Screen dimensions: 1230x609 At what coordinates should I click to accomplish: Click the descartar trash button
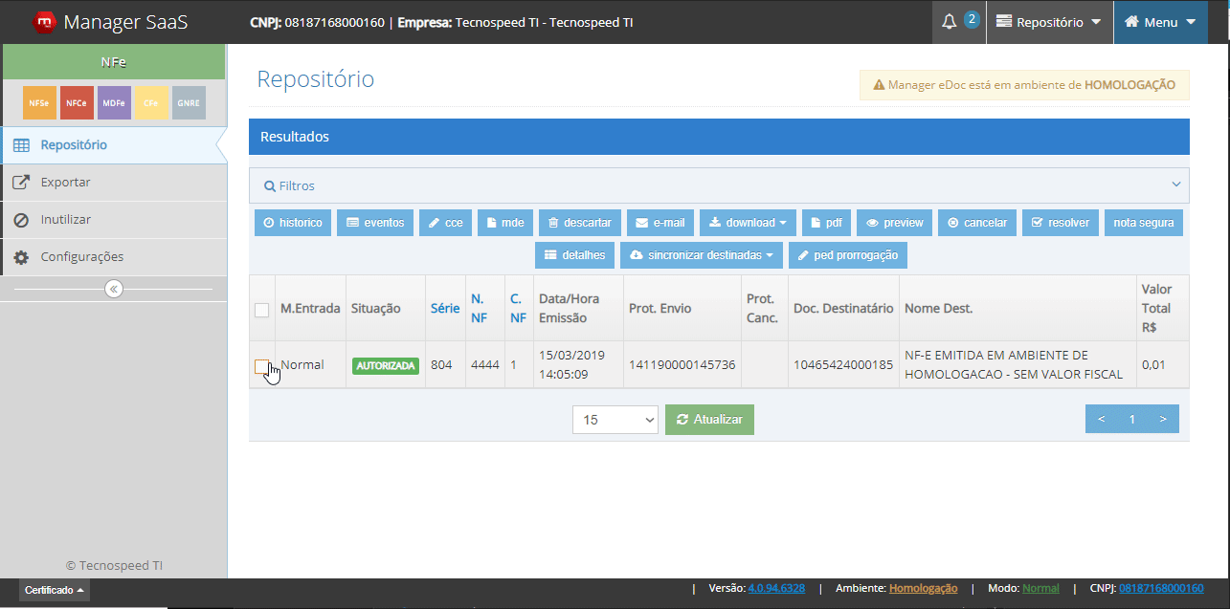580,223
